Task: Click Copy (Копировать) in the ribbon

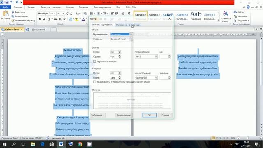Action: point(19,16)
